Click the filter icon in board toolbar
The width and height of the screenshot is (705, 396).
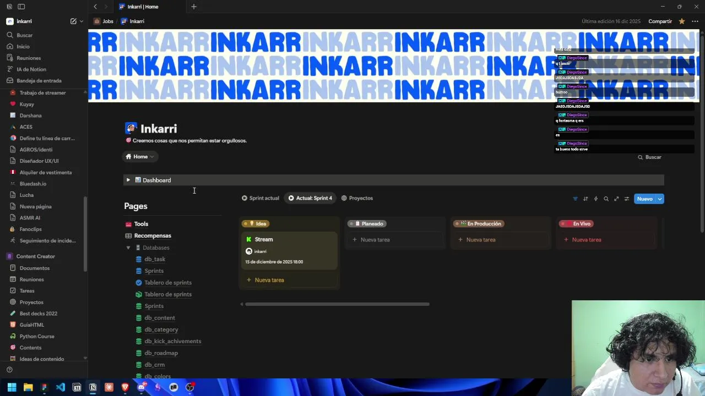pos(575,199)
